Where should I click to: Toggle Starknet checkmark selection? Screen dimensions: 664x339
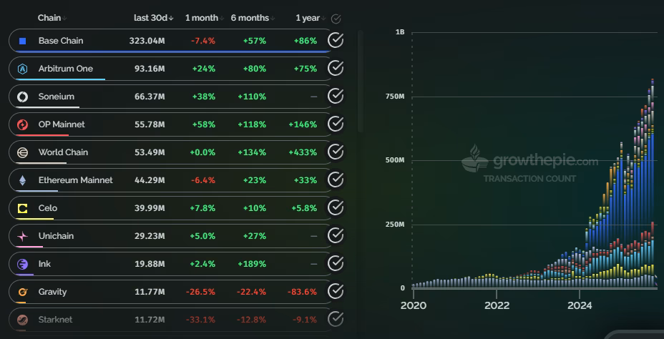[336, 319]
